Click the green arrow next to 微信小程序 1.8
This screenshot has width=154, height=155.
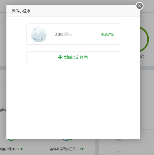[22, 149]
